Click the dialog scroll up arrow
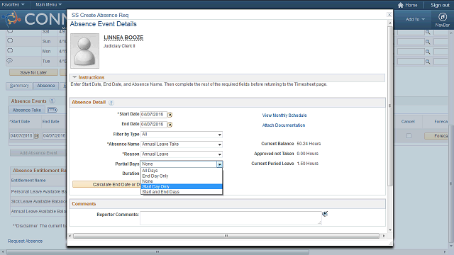The width and height of the screenshot is (454, 255). [390, 23]
